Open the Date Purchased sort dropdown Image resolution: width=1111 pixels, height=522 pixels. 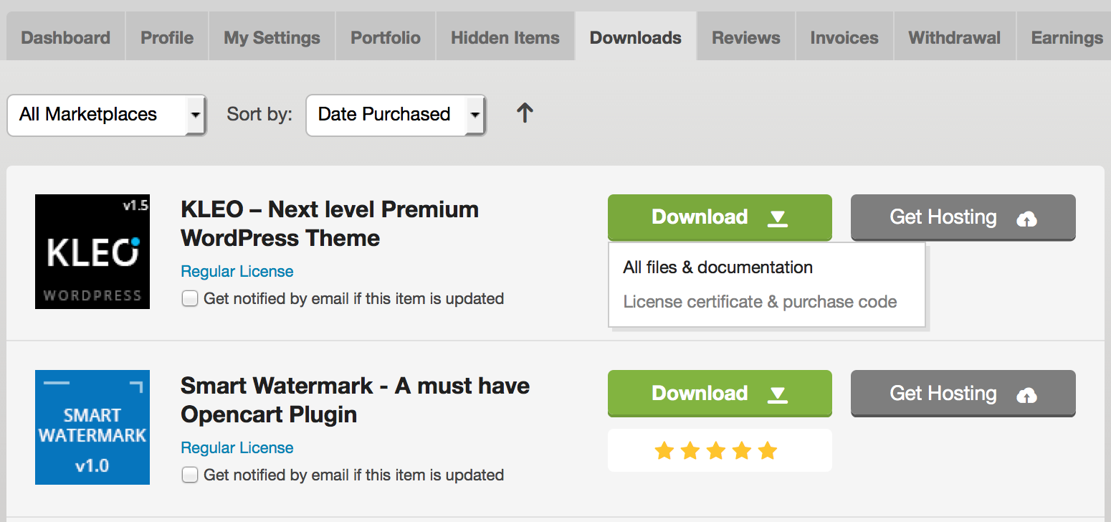[396, 115]
